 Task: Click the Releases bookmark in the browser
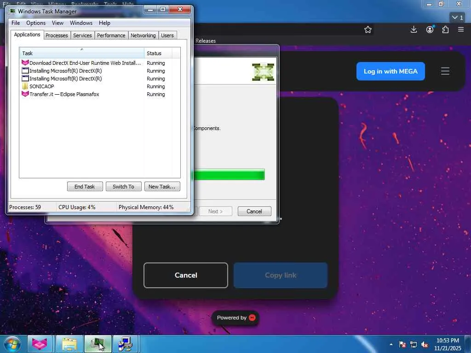coord(206,41)
